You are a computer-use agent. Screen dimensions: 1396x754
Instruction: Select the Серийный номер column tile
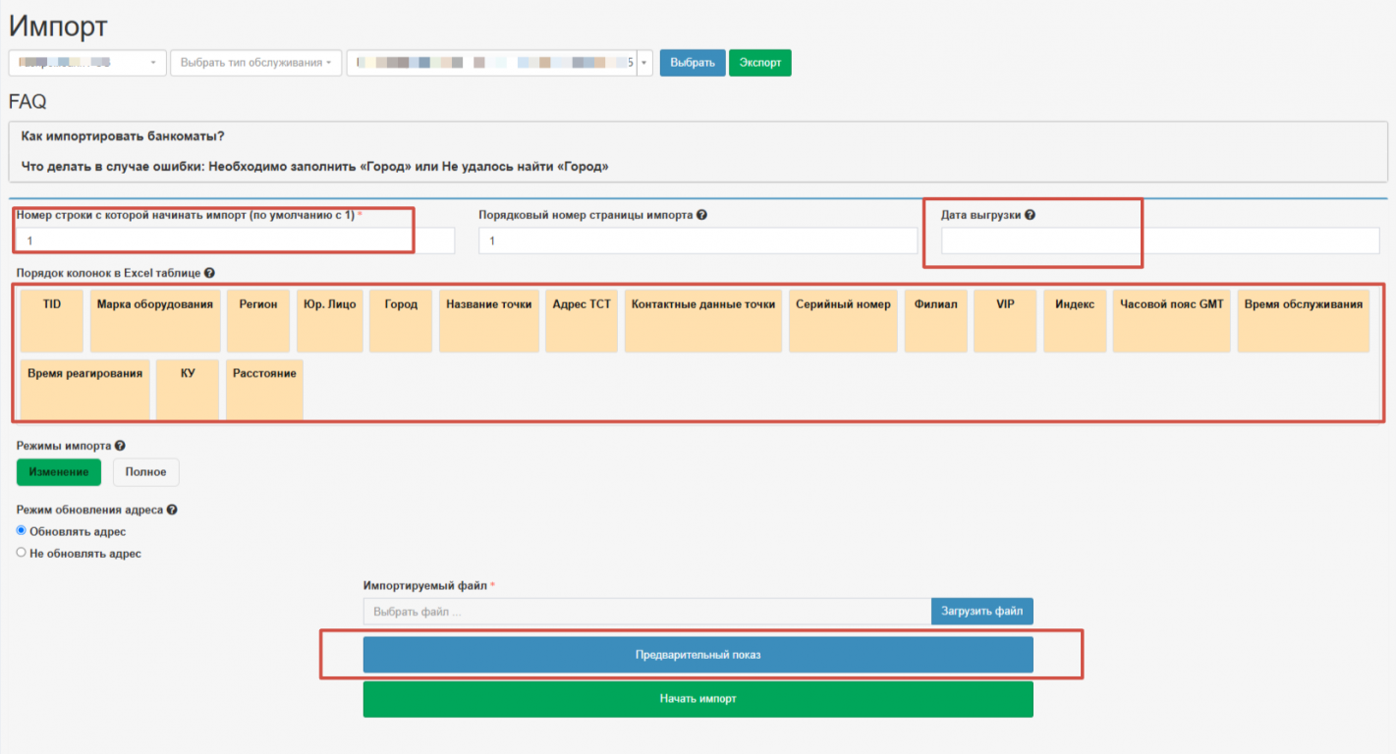pyautogui.click(x=843, y=320)
